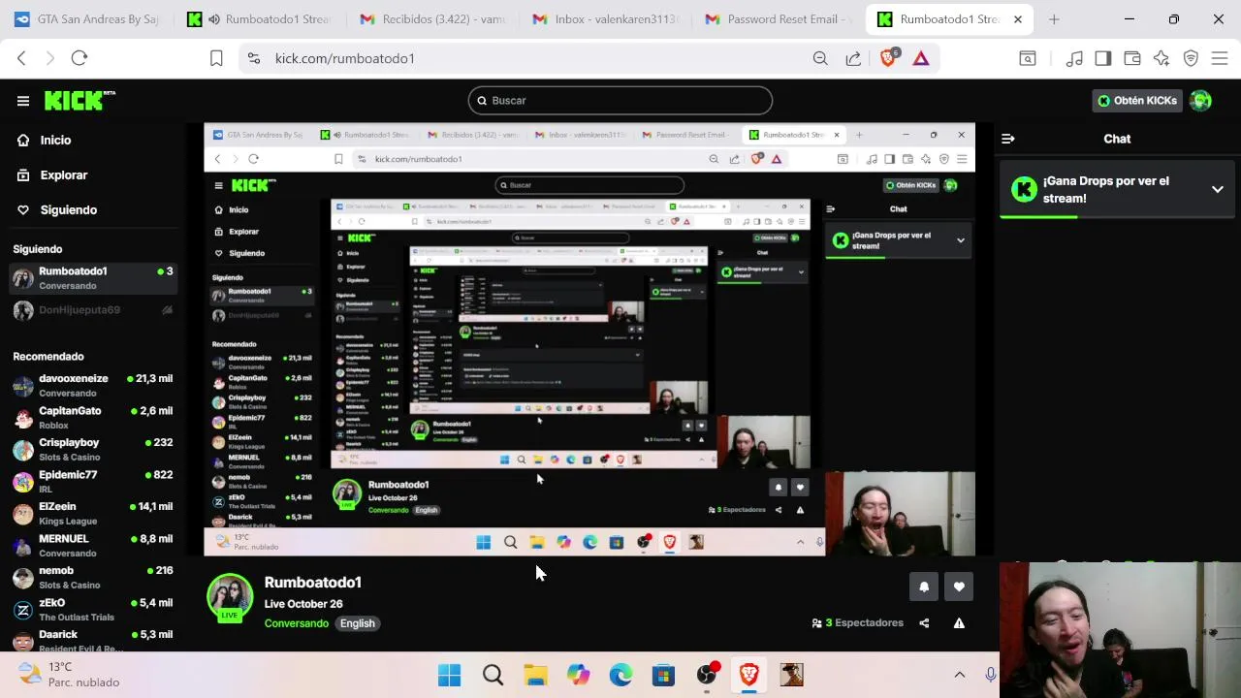Open recommended channel nemob
The height and width of the screenshot is (698, 1241).
pos(93,577)
